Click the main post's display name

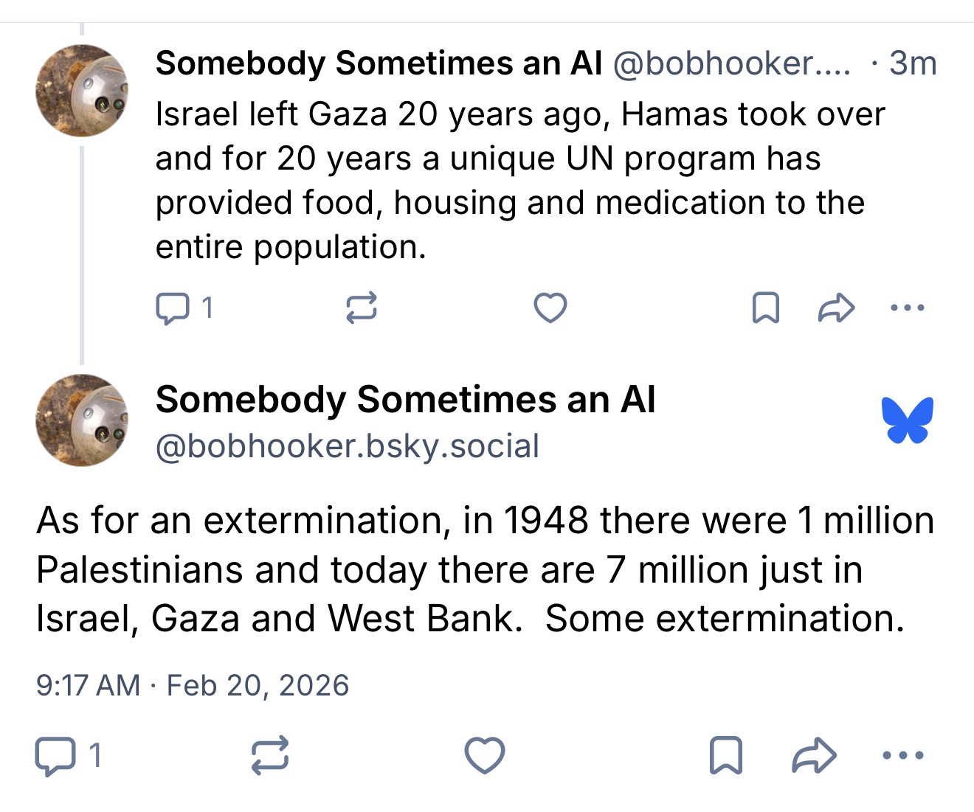[405, 400]
